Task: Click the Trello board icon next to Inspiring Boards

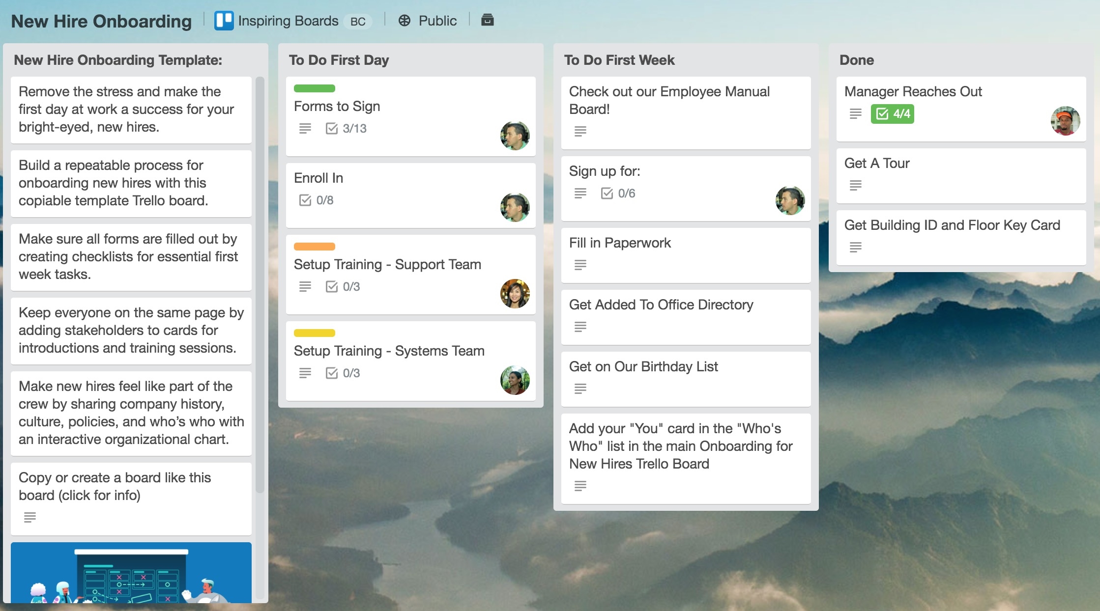Action: tap(224, 20)
